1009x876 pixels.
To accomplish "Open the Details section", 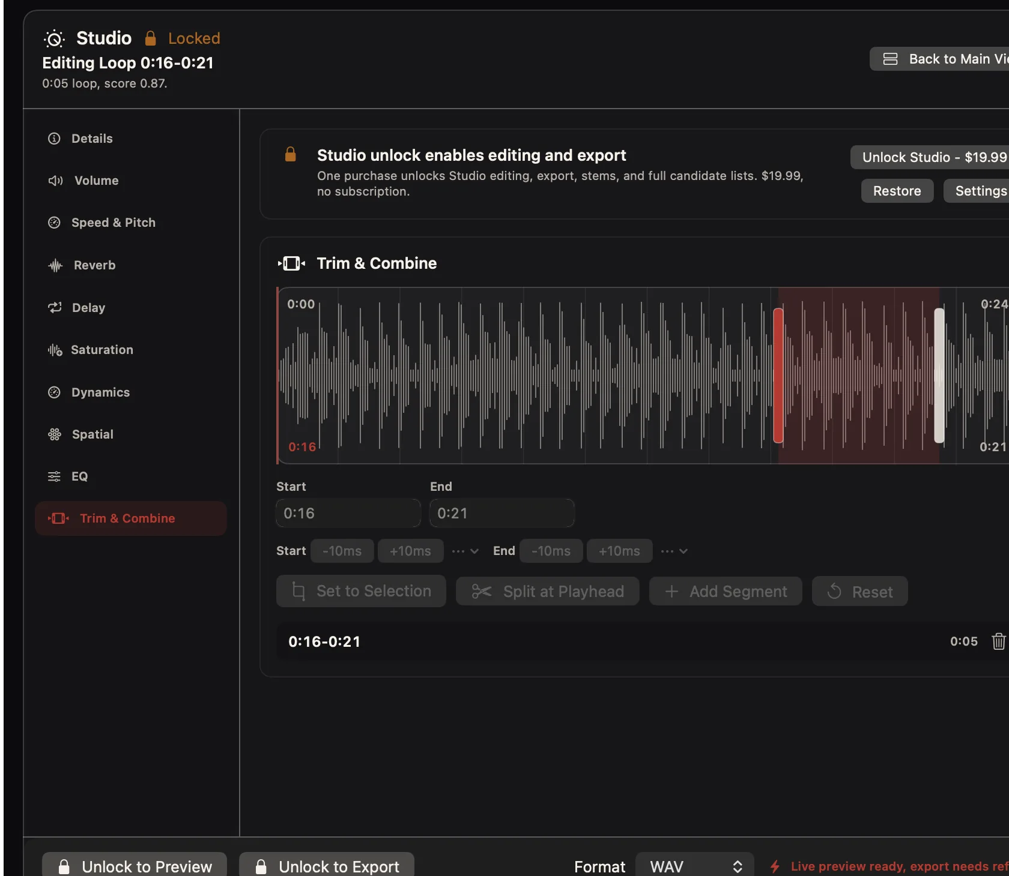I will point(131,139).
